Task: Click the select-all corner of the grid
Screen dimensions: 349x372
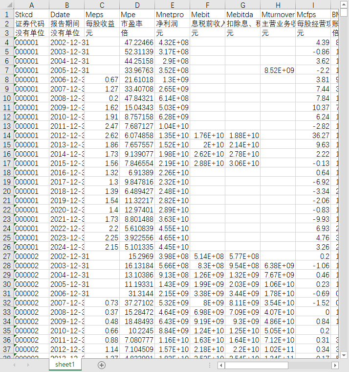Action: (7, 5)
